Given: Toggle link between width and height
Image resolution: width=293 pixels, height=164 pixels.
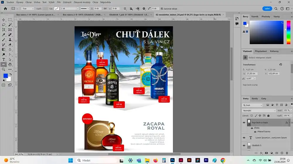Looking at the screenshot, I should point(105,8).
